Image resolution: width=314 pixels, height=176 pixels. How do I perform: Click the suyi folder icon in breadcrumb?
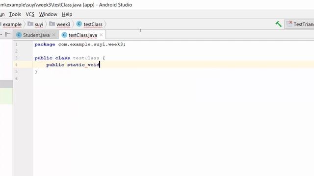point(30,24)
